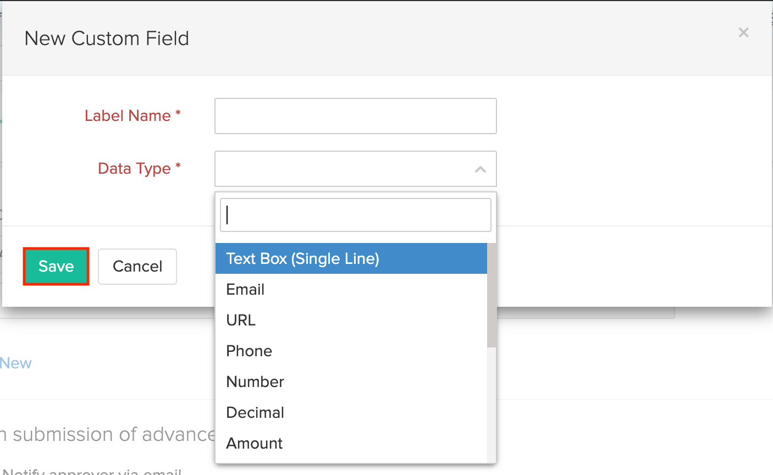The height and width of the screenshot is (475, 773).
Task: Close the New Custom Field dialog
Action: (x=743, y=33)
